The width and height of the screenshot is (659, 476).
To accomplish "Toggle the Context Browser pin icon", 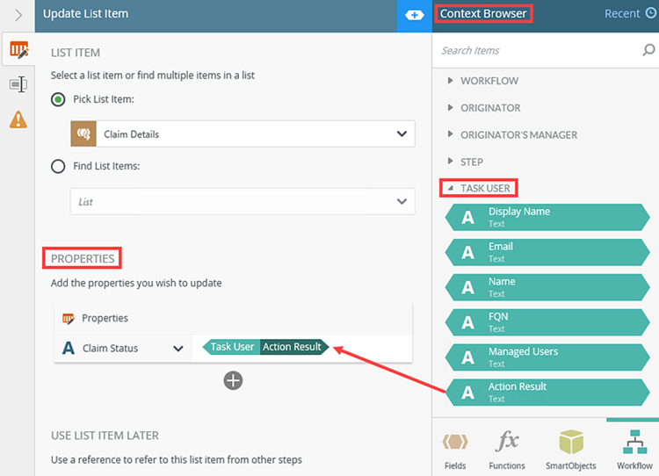I will pos(414,15).
